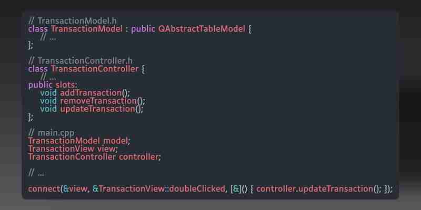Click the void keyword before addTransaction

pyautogui.click(x=48, y=93)
